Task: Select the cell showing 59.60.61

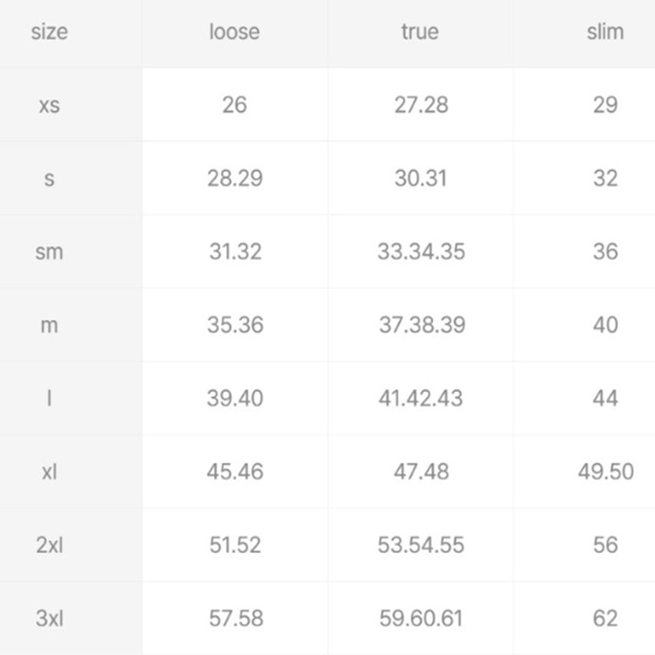Action: pos(421,618)
